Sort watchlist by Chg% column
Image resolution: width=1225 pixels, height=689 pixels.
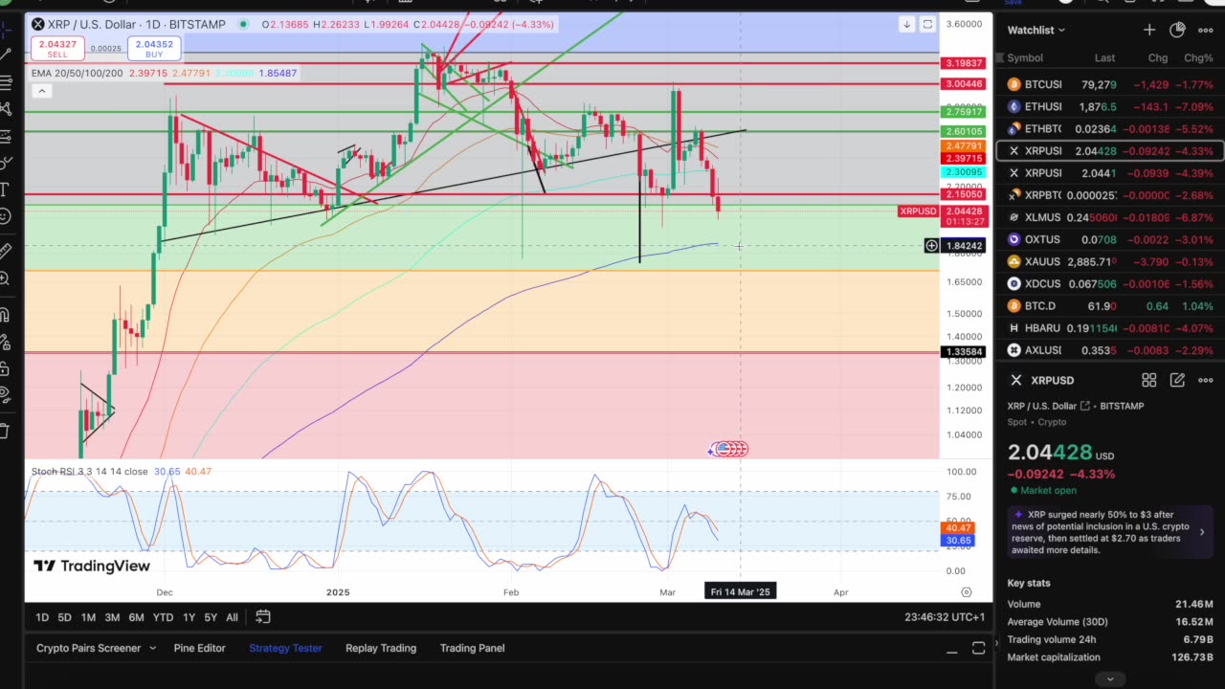(x=1198, y=58)
